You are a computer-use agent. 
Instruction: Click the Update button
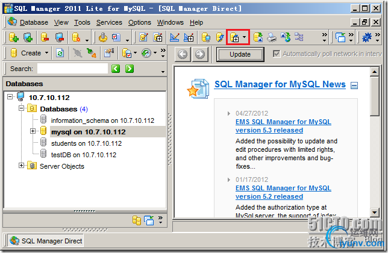click(240, 54)
